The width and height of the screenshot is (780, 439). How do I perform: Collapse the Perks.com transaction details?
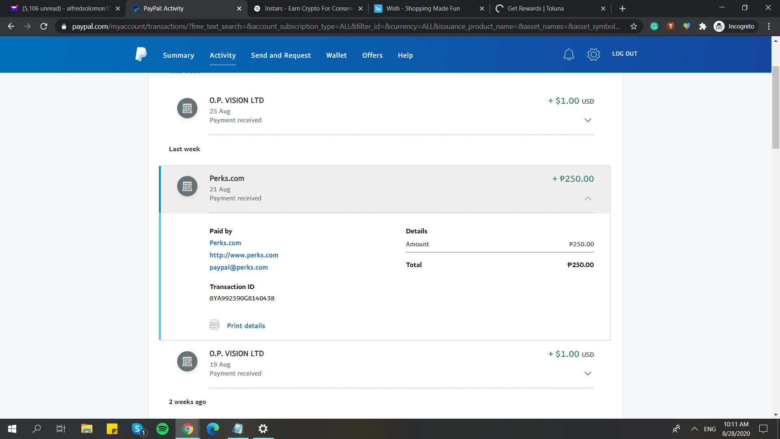(587, 198)
